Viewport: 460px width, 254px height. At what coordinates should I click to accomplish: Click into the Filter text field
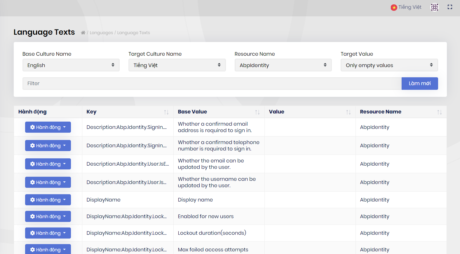point(212,83)
